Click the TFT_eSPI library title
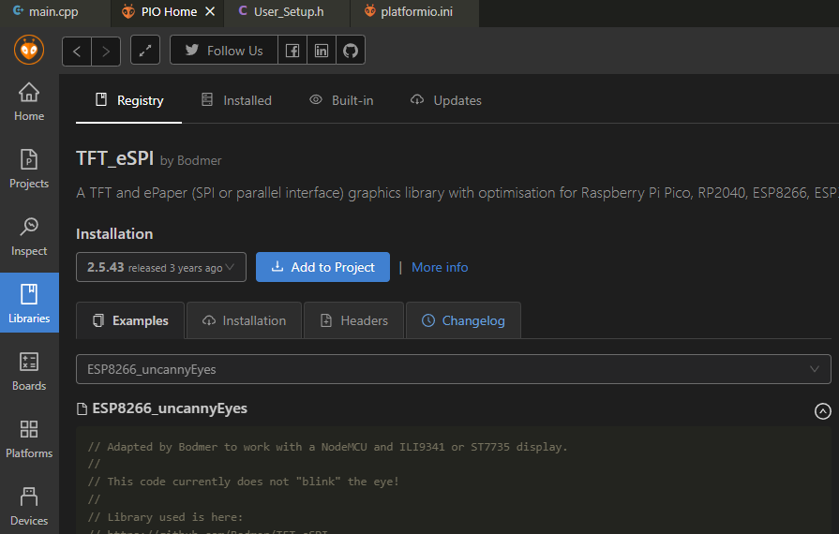 tap(114, 158)
